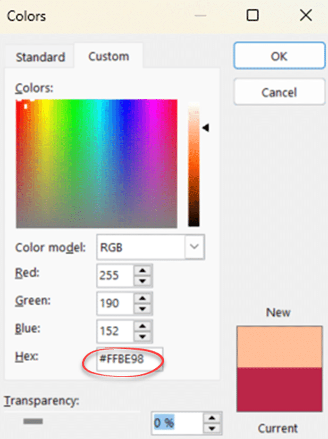Click the luminance brightness bar
The width and height of the screenshot is (328, 439).
193,165
